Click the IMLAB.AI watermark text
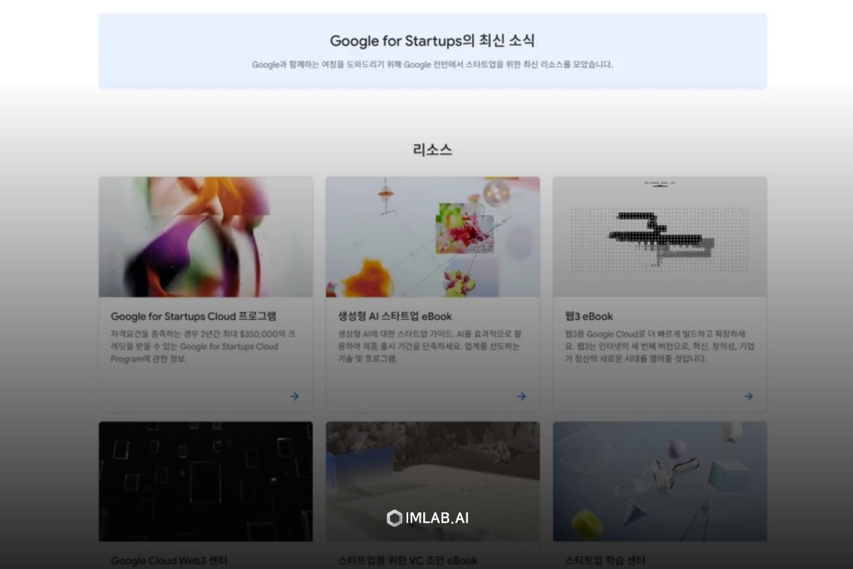This screenshot has height=569, width=853. (436, 518)
